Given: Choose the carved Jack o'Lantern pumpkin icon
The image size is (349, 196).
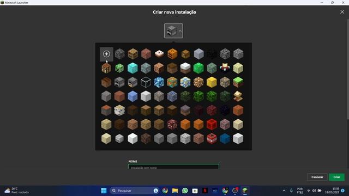Looking at the screenshot, I should tap(172, 54).
